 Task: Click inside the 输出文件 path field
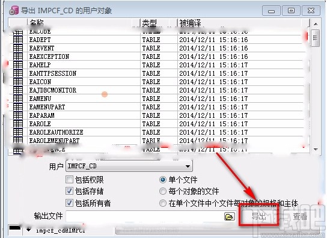(145, 216)
